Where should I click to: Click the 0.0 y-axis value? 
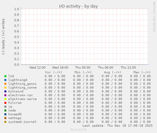(x=17, y=64)
